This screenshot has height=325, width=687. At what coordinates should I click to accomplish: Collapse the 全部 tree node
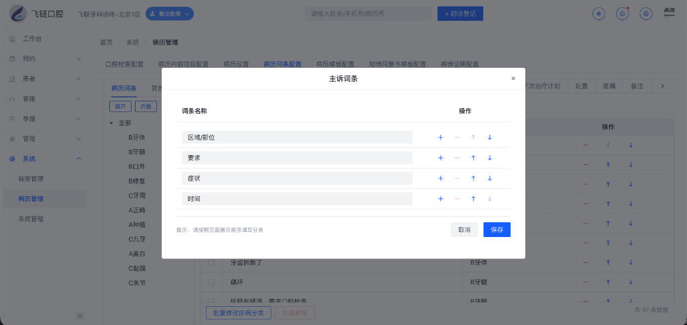click(111, 124)
